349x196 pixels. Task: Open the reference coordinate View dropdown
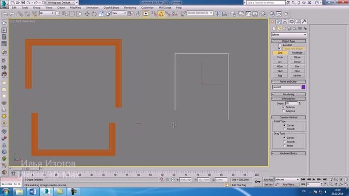[119, 13]
